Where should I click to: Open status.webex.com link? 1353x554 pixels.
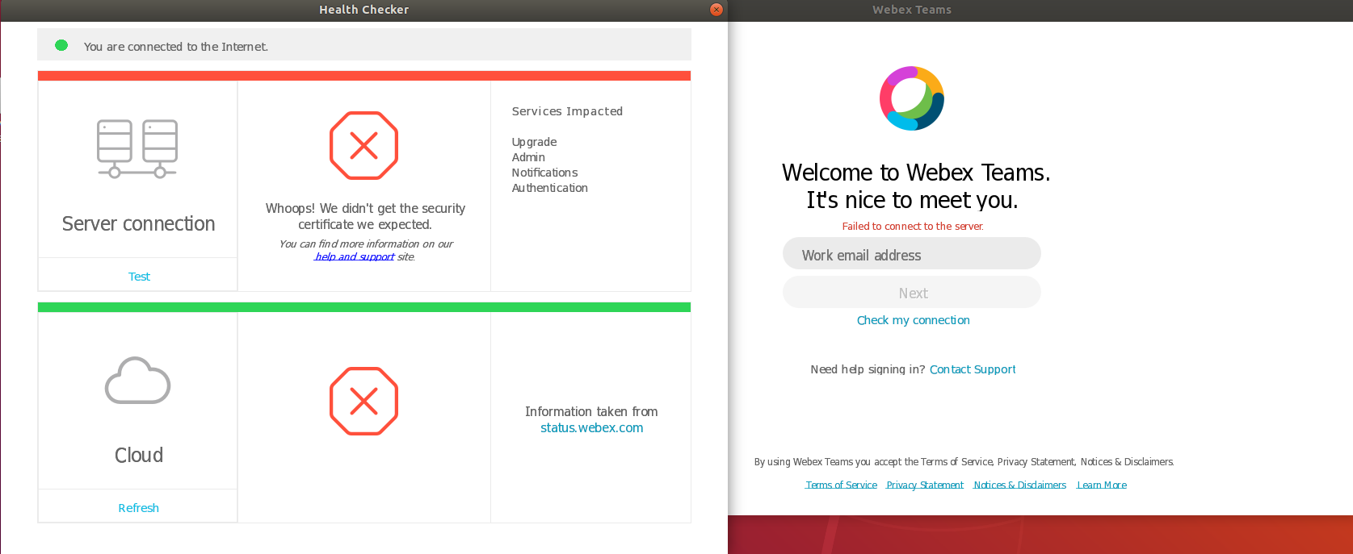[592, 428]
